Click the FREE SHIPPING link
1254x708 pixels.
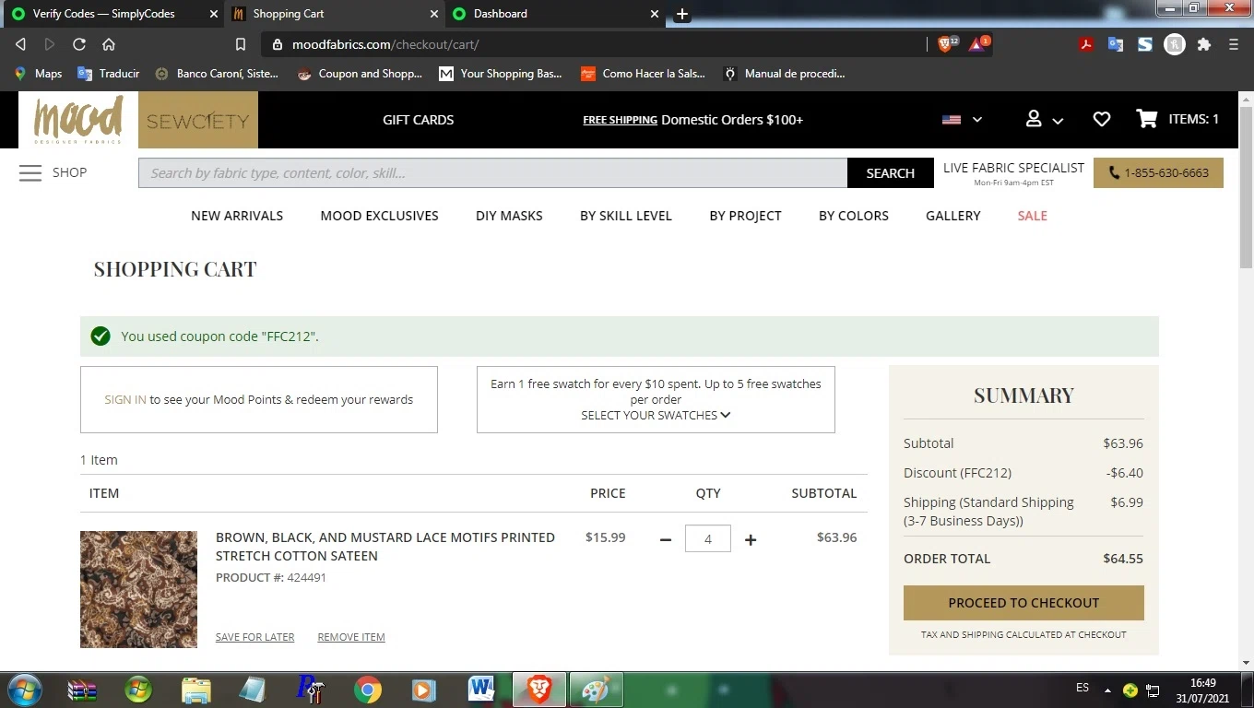click(620, 120)
